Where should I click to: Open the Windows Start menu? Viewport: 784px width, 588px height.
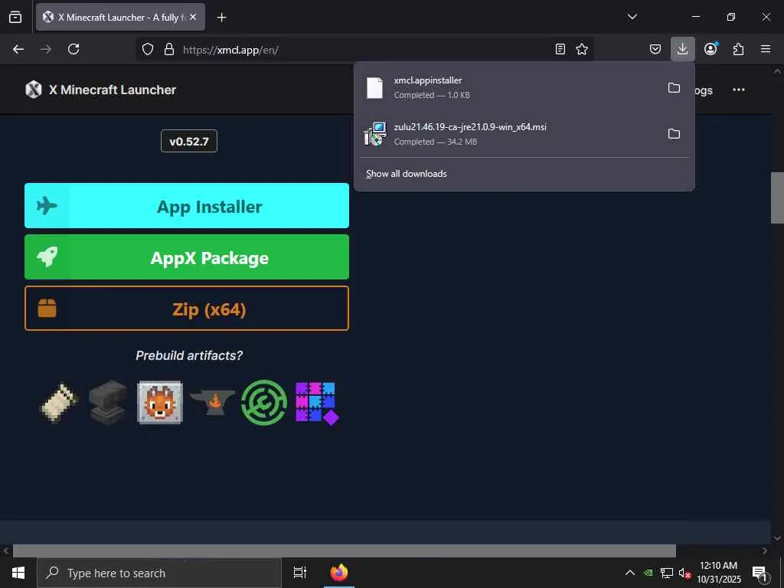18,573
